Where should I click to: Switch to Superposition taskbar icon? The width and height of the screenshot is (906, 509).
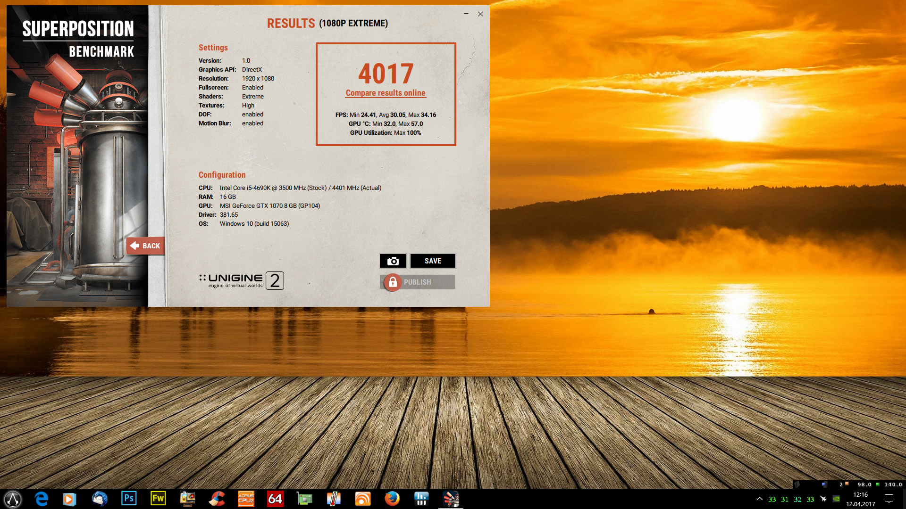451,499
